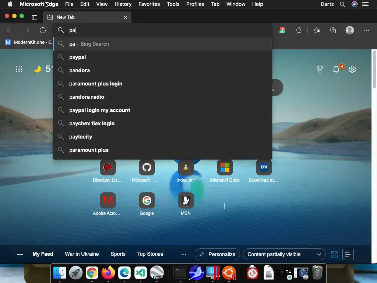
Task: Open Microsoft Docs quick link tile
Action: 225,167
